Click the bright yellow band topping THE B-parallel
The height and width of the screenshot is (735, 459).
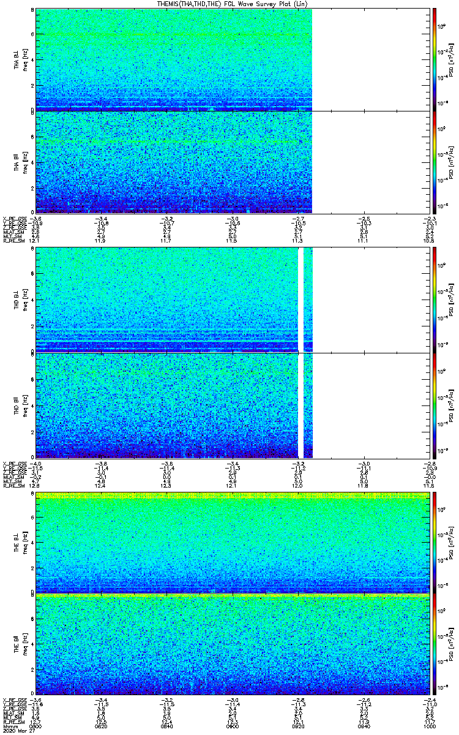(233, 596)
